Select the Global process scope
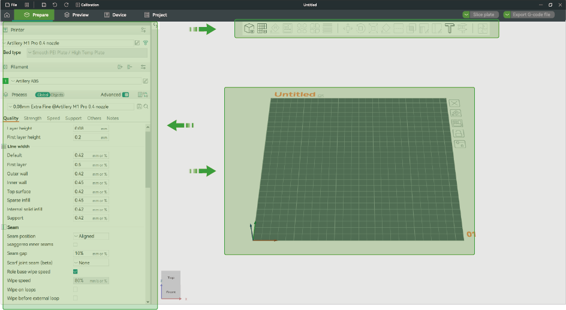This screenshot has width=566, height=310. (43, 95)
